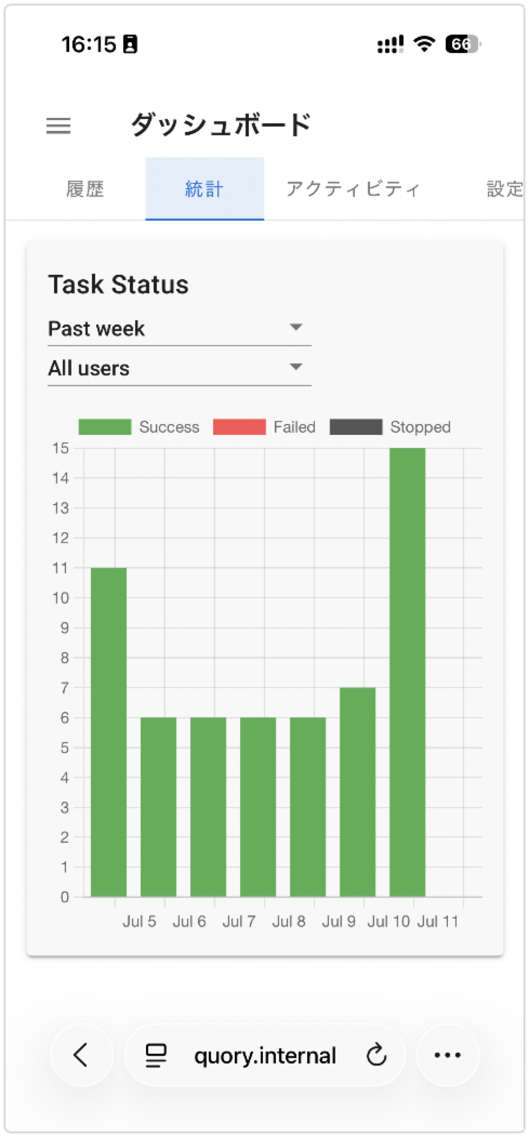Toggle the Success series in legend
The height and width of the screenshot is (1137, 529).
[139, 427]
